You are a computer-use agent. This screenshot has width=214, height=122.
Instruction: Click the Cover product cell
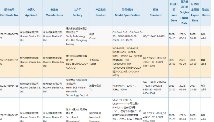tap(101, 36)
